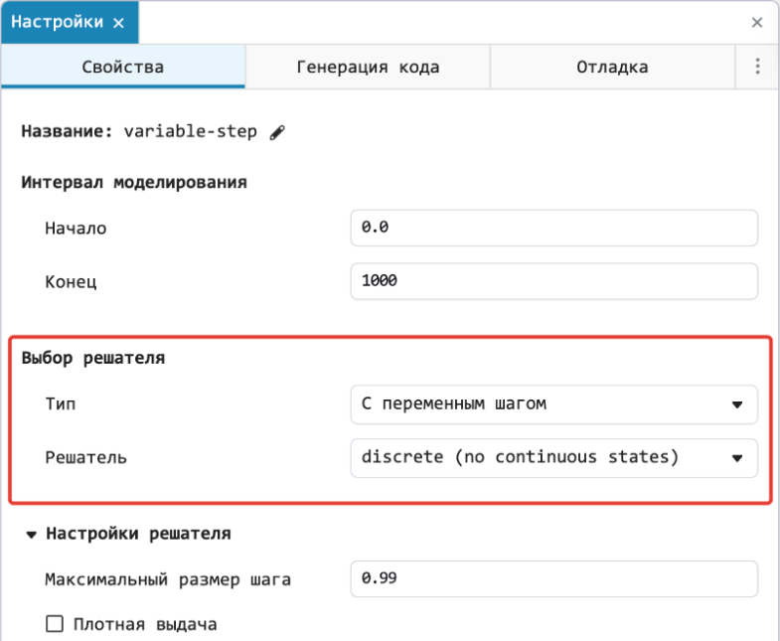Click the Начало input field
The width and height of the screenshot is (780, 641).
(554, 228)
